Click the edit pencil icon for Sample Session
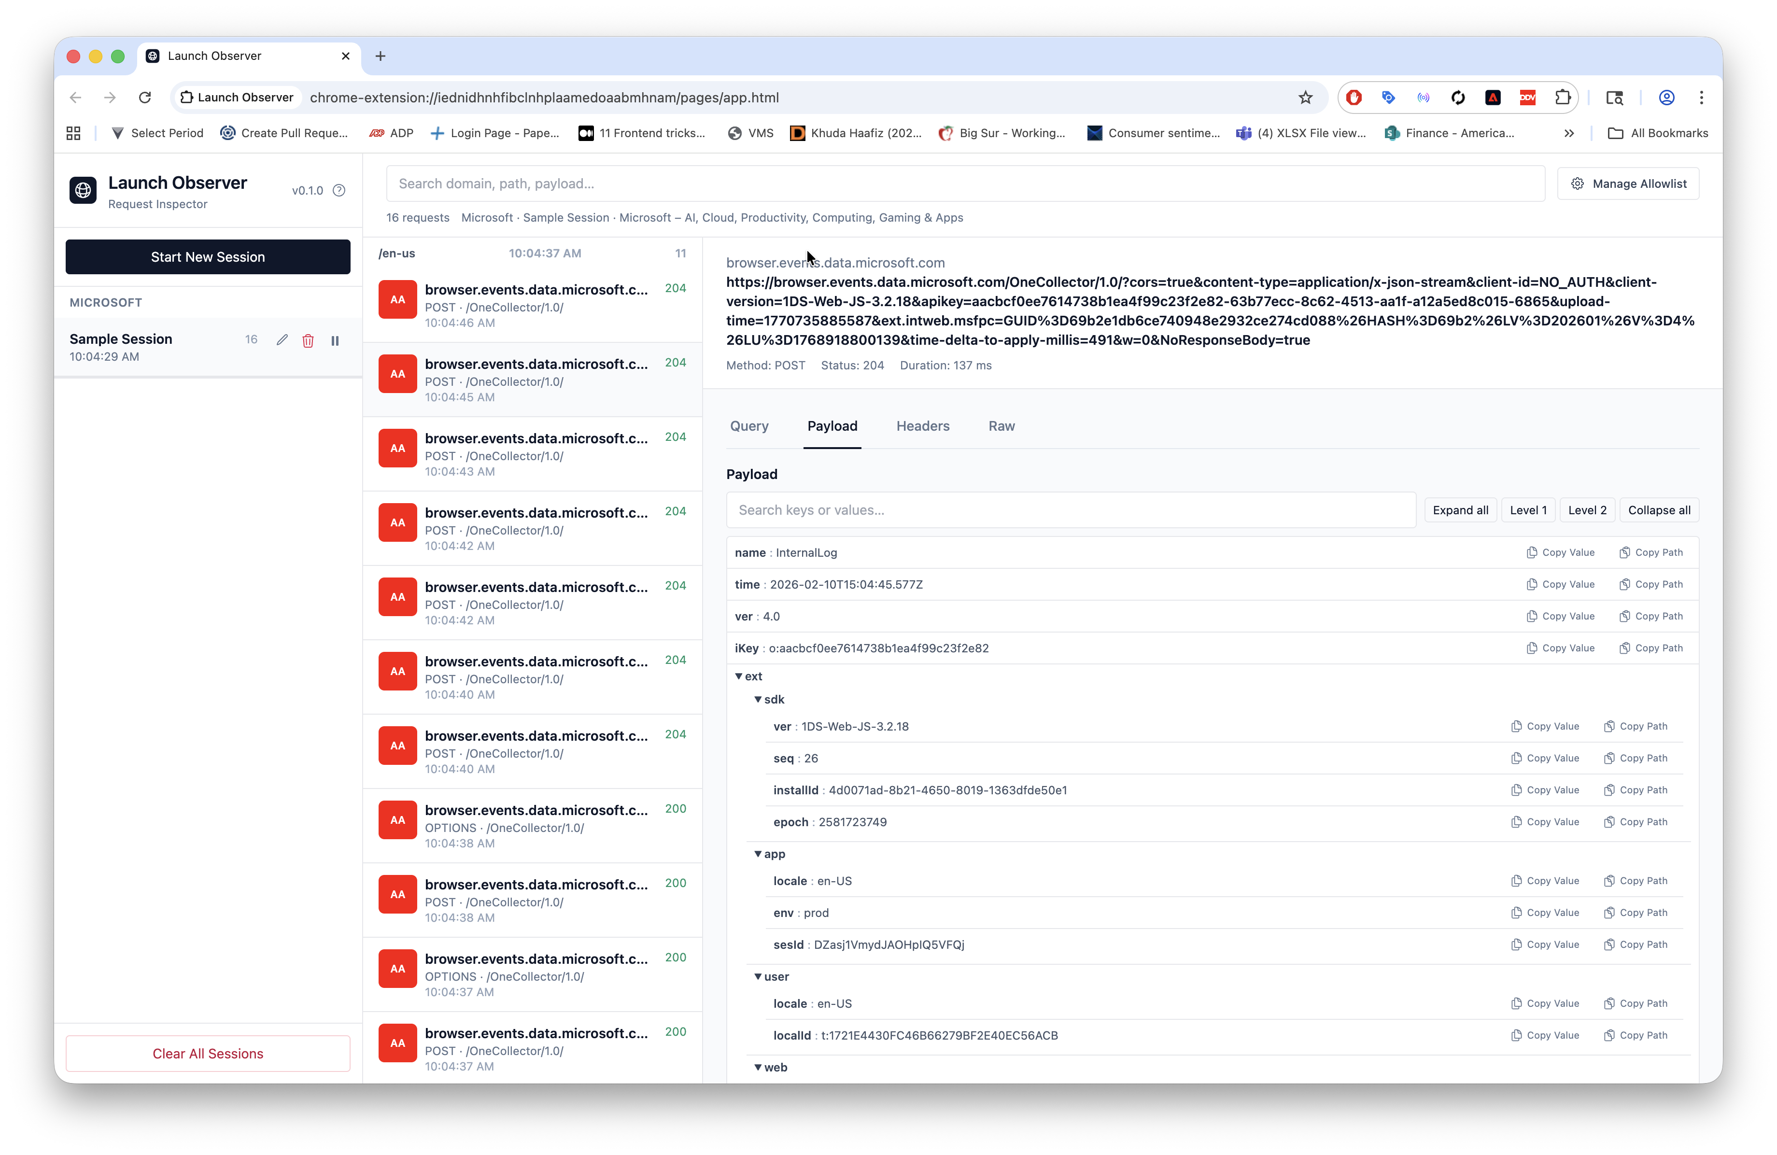 (282, 340)
